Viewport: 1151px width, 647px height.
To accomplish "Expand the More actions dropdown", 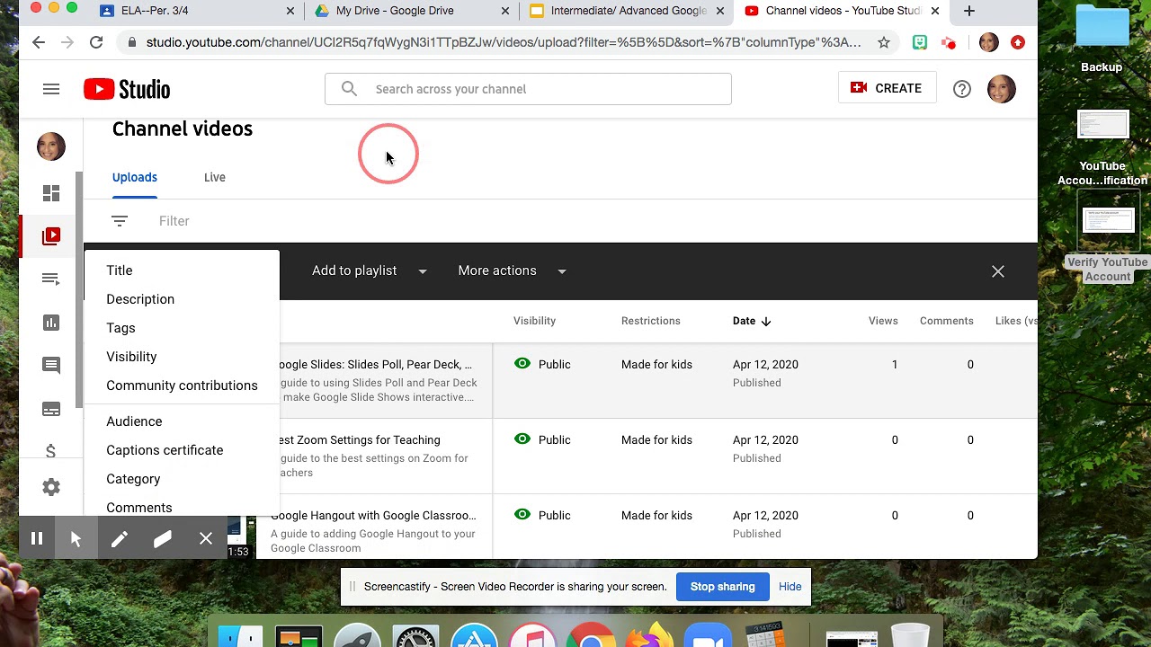I will [x=512, y=270].
